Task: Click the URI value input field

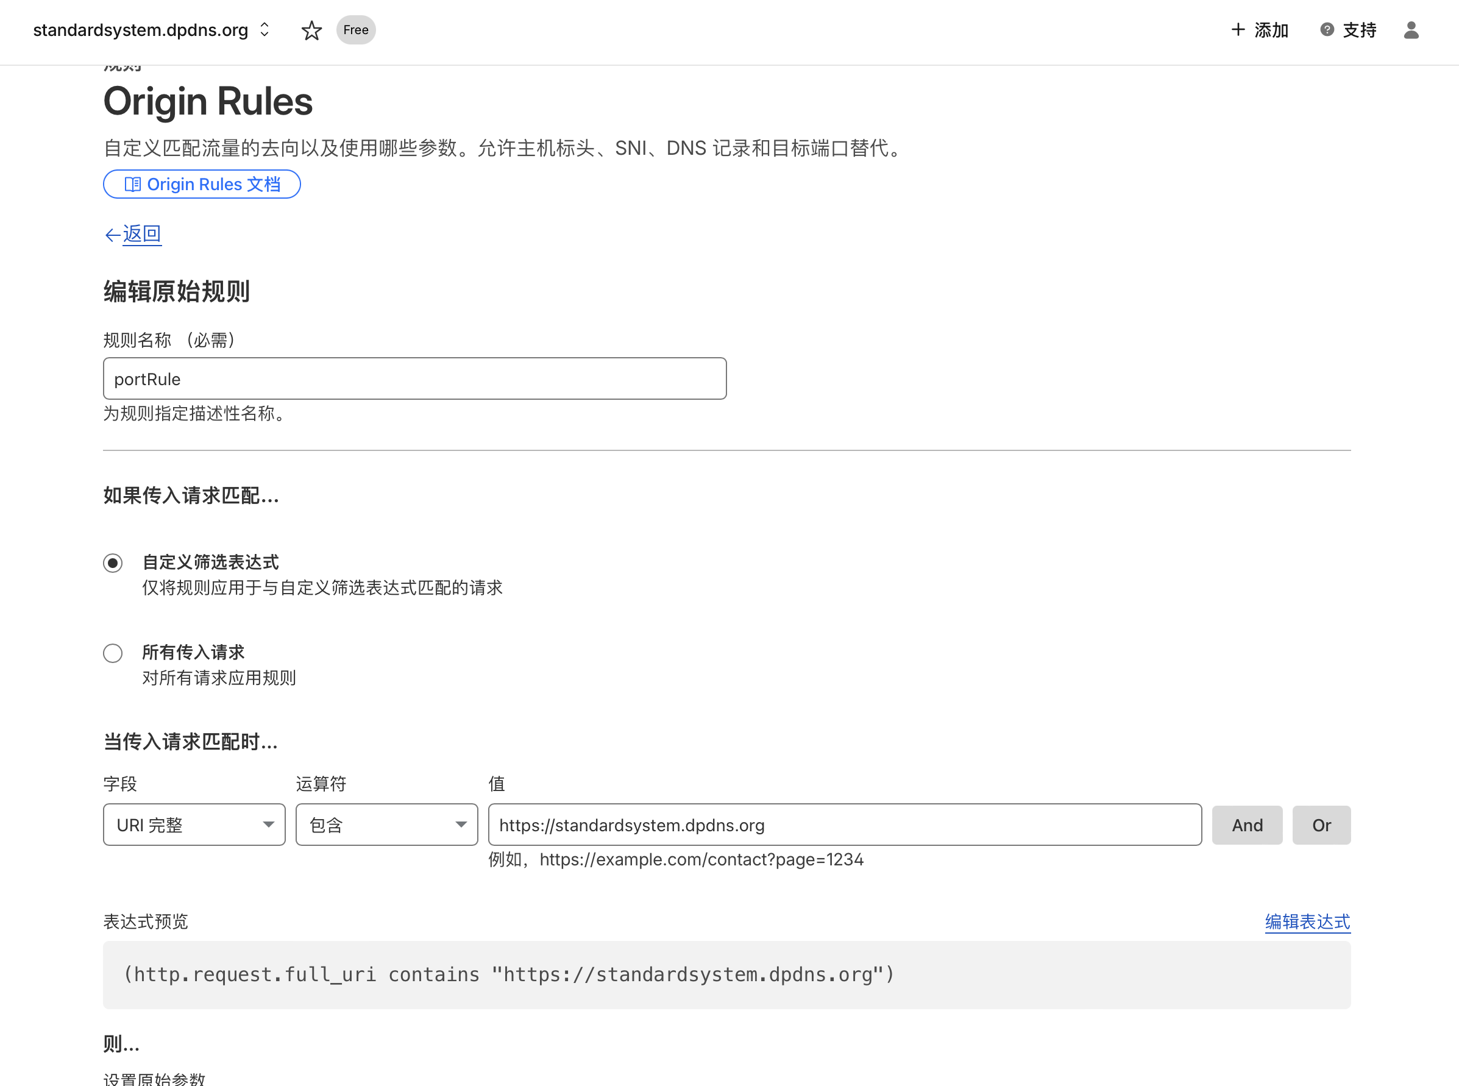Action: coord(845,825)
